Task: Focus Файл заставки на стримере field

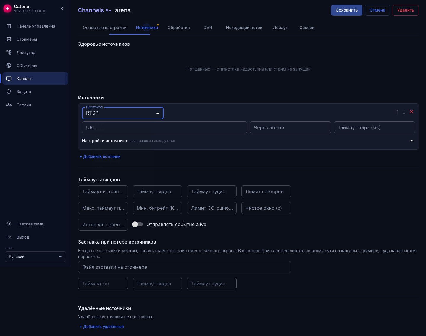Action: (185, 267)
